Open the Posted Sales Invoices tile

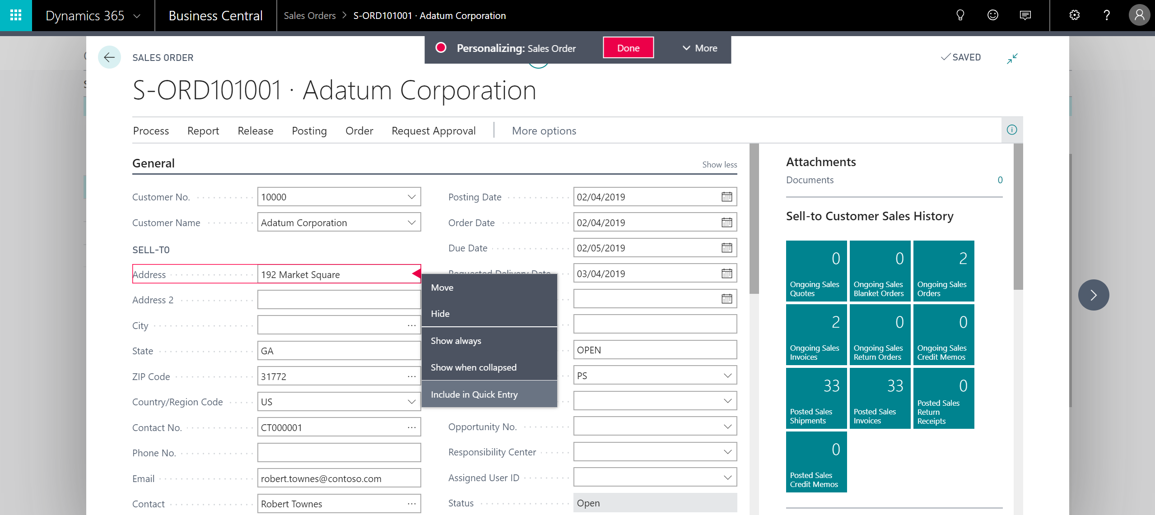(879, 398)
